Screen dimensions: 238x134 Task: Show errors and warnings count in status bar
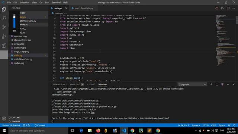tap(27, 125)
